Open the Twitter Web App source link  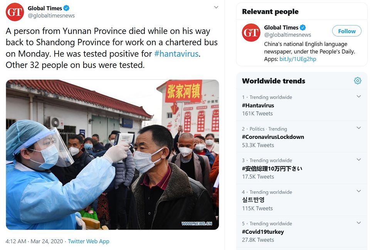pos(89,241)
